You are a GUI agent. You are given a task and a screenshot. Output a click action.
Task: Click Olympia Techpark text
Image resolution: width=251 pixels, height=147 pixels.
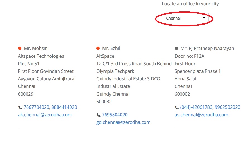115,71
